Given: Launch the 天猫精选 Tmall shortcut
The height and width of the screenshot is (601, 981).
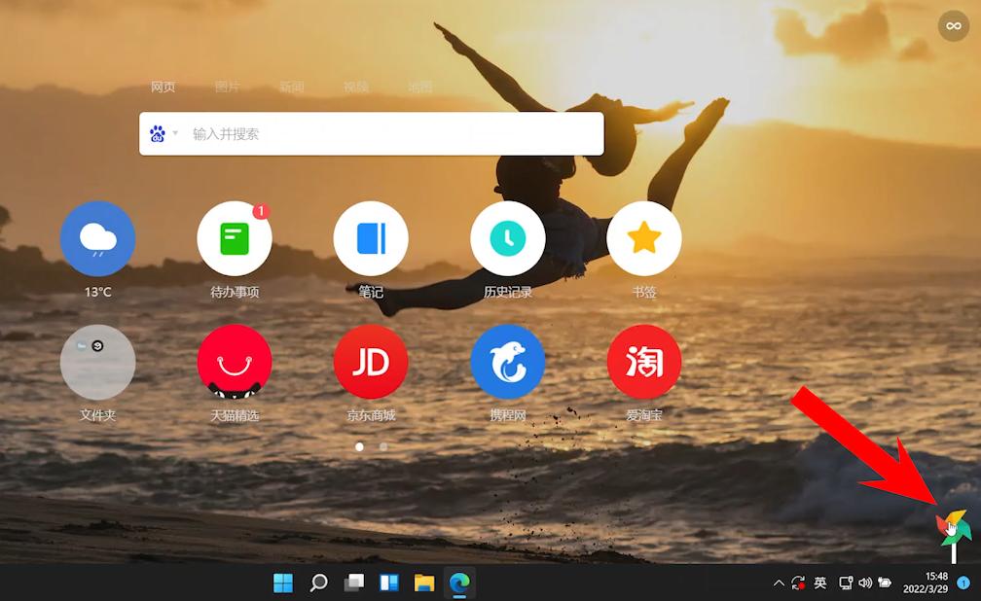Looking at the screenshot, I should 235,363.
